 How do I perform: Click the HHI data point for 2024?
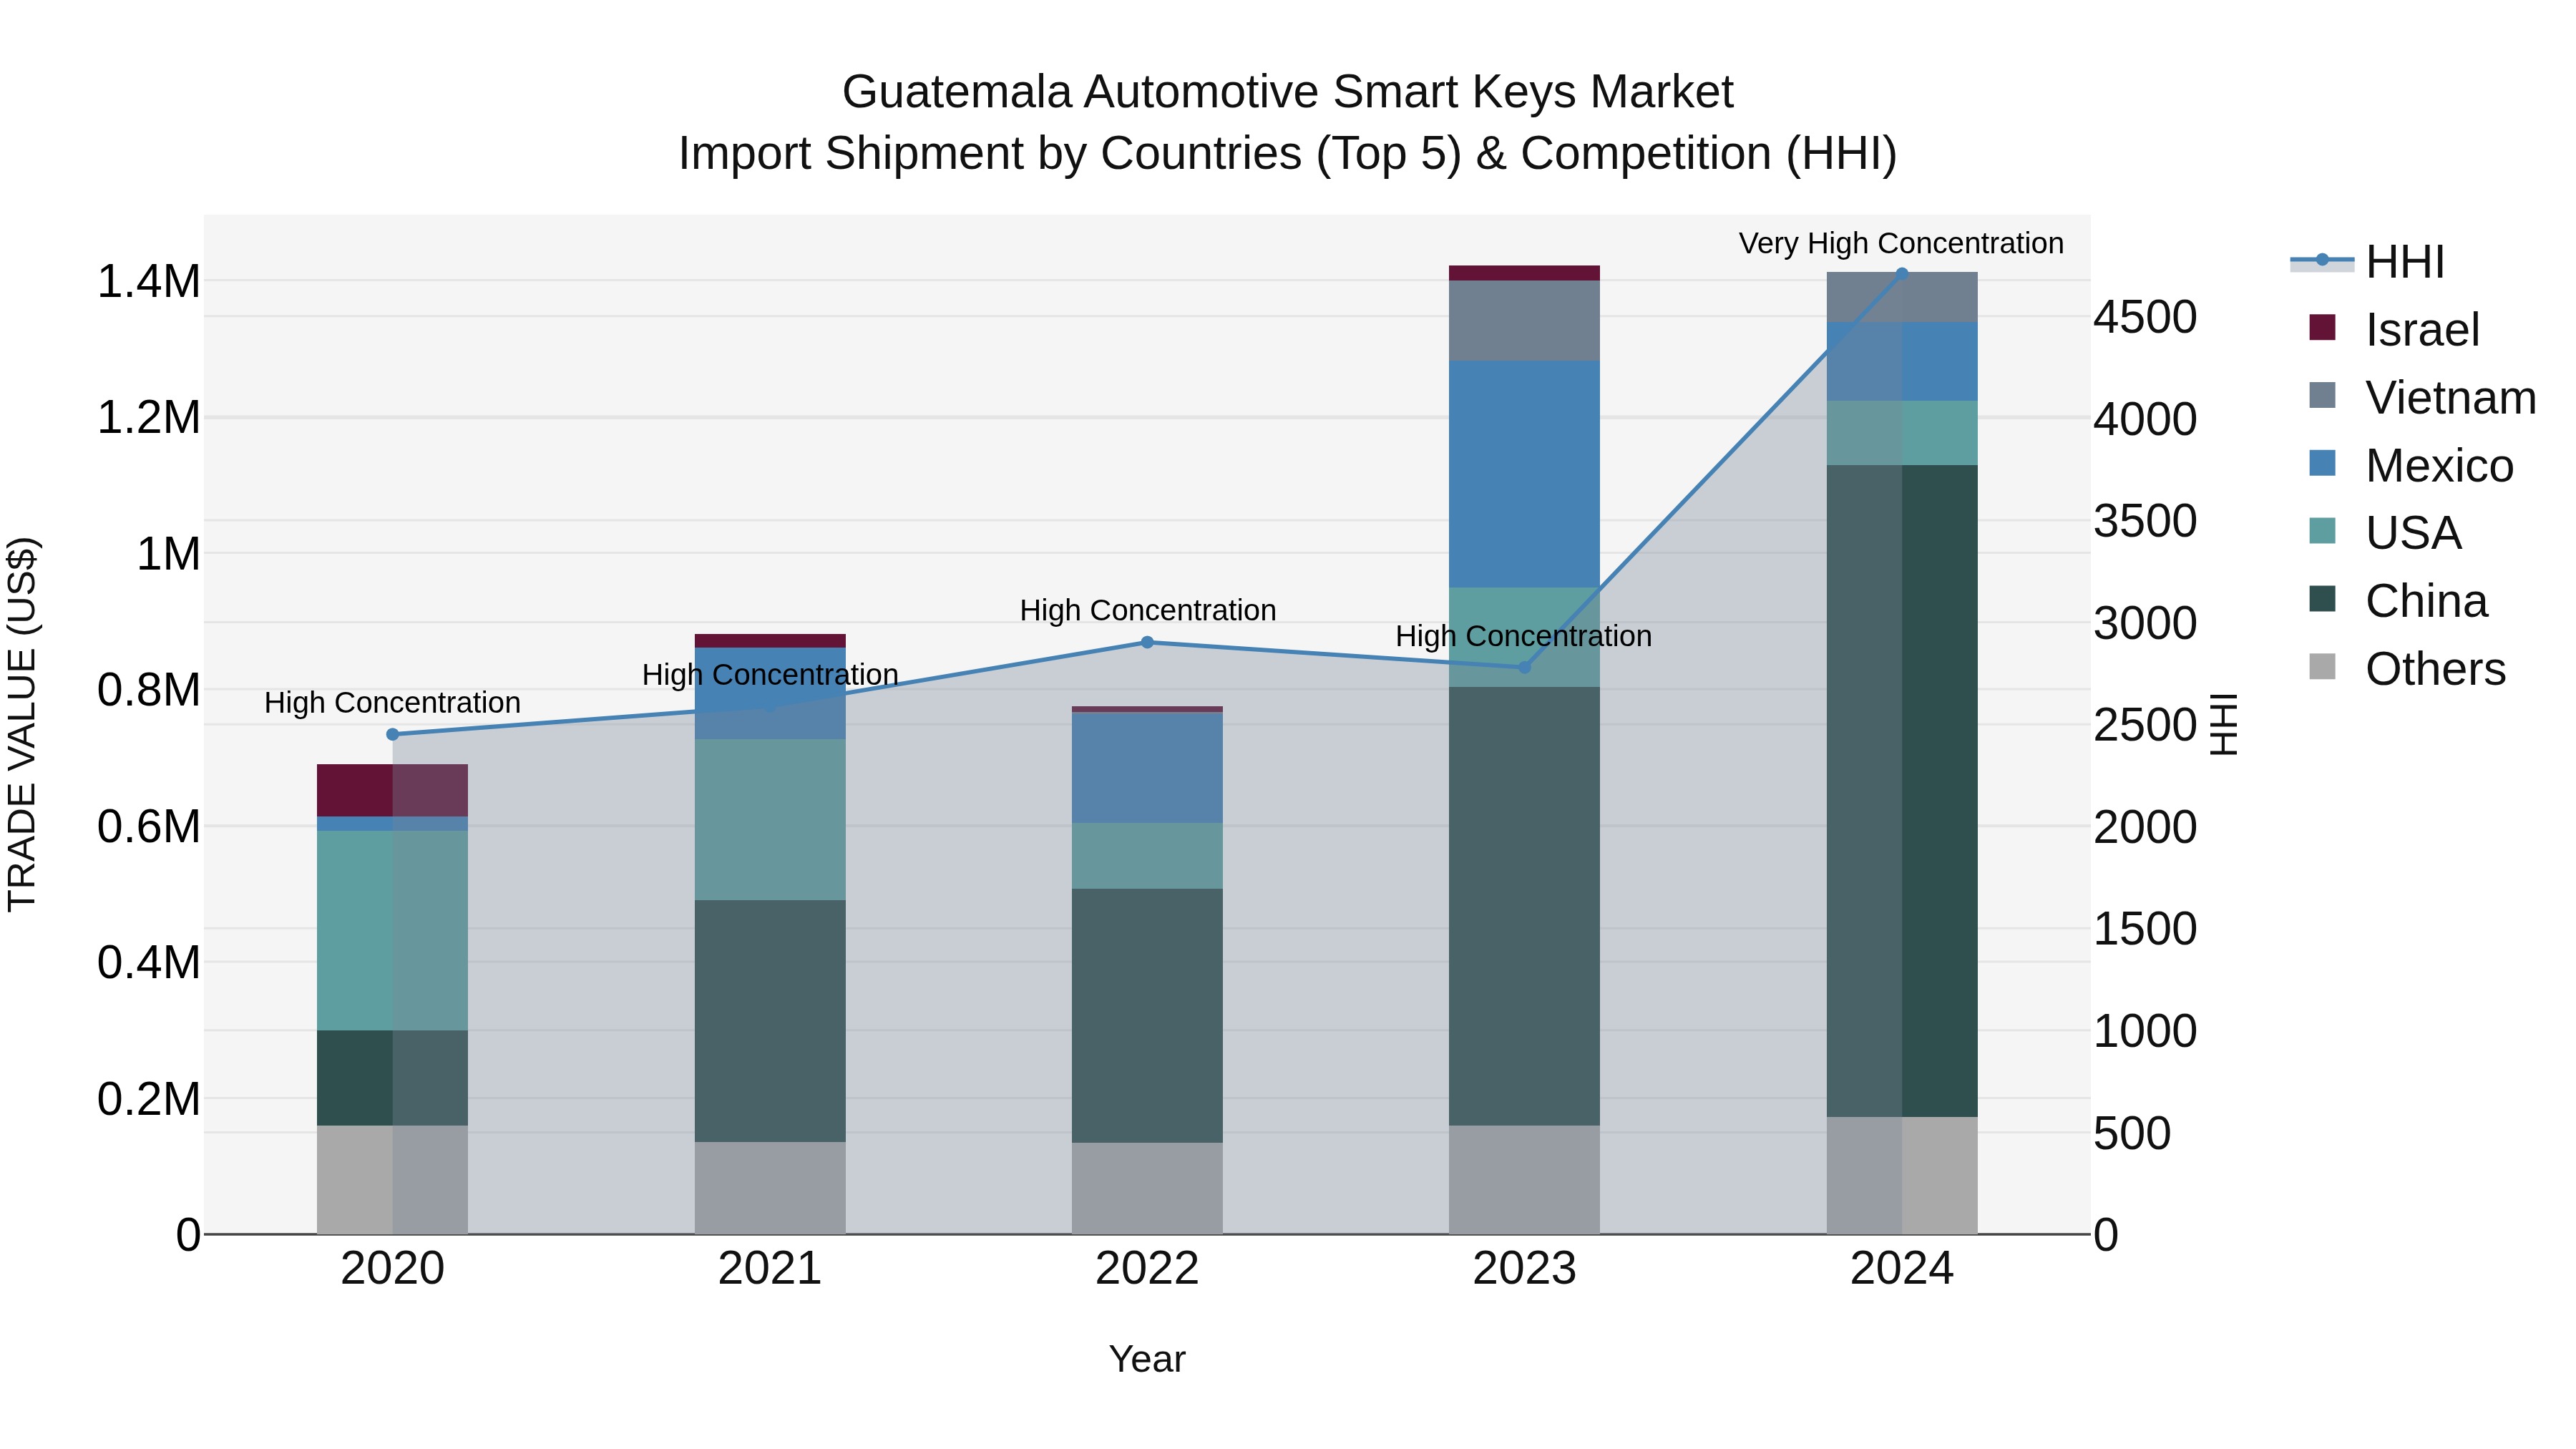(x=1902, y=273)
